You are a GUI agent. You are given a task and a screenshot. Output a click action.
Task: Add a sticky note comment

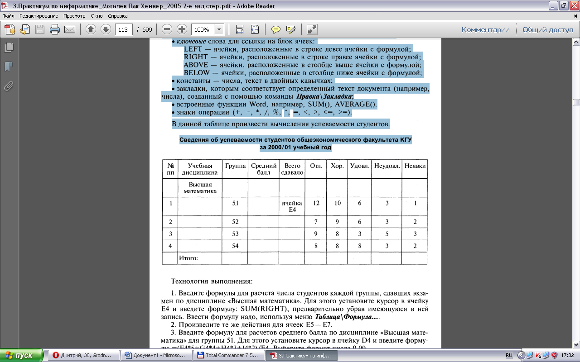tap(275, 30)
